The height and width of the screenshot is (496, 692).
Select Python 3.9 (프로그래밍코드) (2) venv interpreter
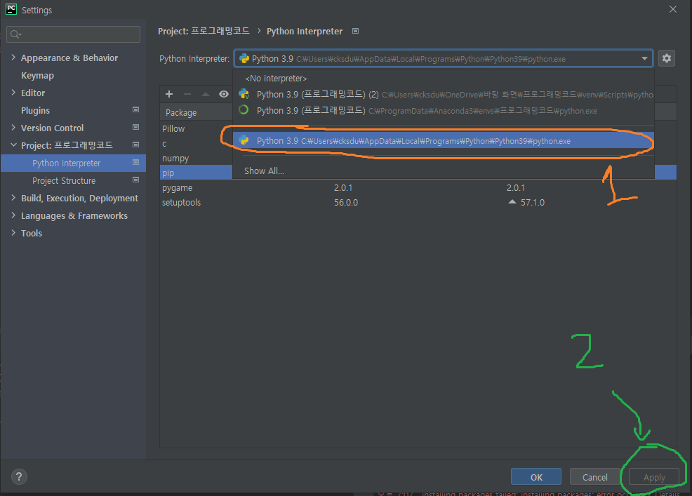(444, 95)
